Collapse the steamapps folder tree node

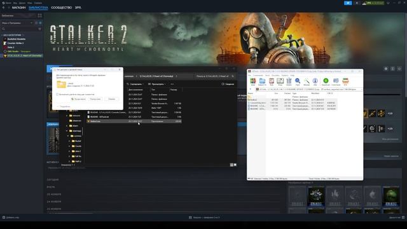(x=67, y=131)
